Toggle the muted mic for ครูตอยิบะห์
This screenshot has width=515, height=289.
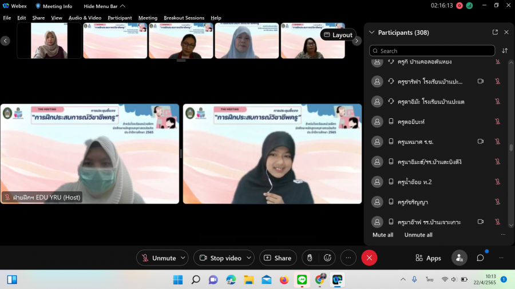point(497,122)
